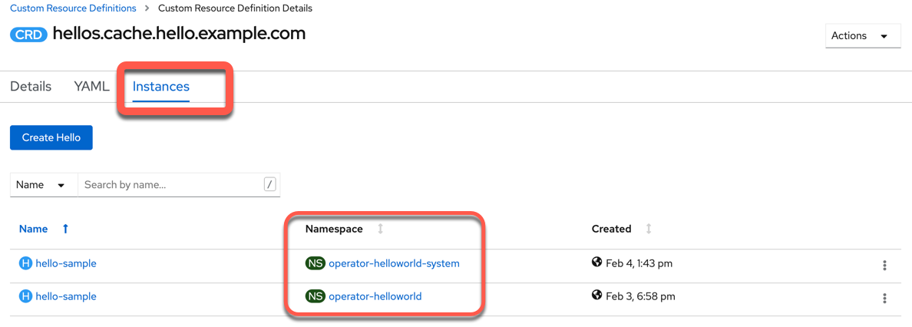Click globe icon beside Feb 3, 6:58 pm
This screenshot has width=912, height=327.
[596, 296]
